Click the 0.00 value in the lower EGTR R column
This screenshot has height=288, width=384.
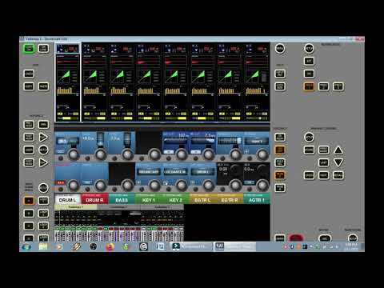coord(223,169)
